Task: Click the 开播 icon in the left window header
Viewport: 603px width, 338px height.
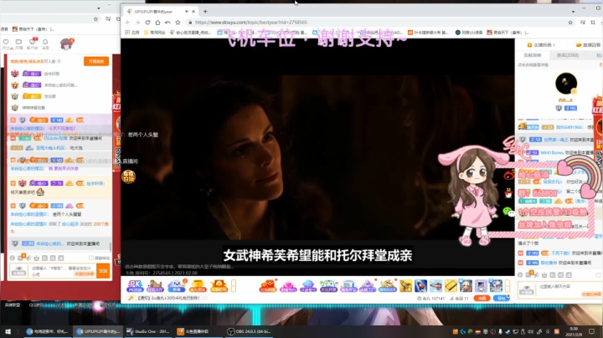Action: (x=18, y=44)
